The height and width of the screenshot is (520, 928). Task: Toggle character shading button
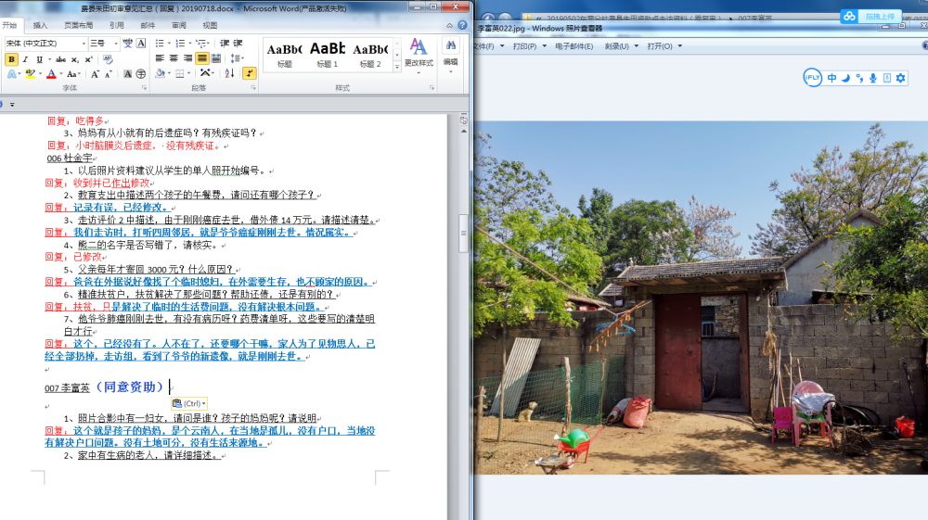point(127,74)
